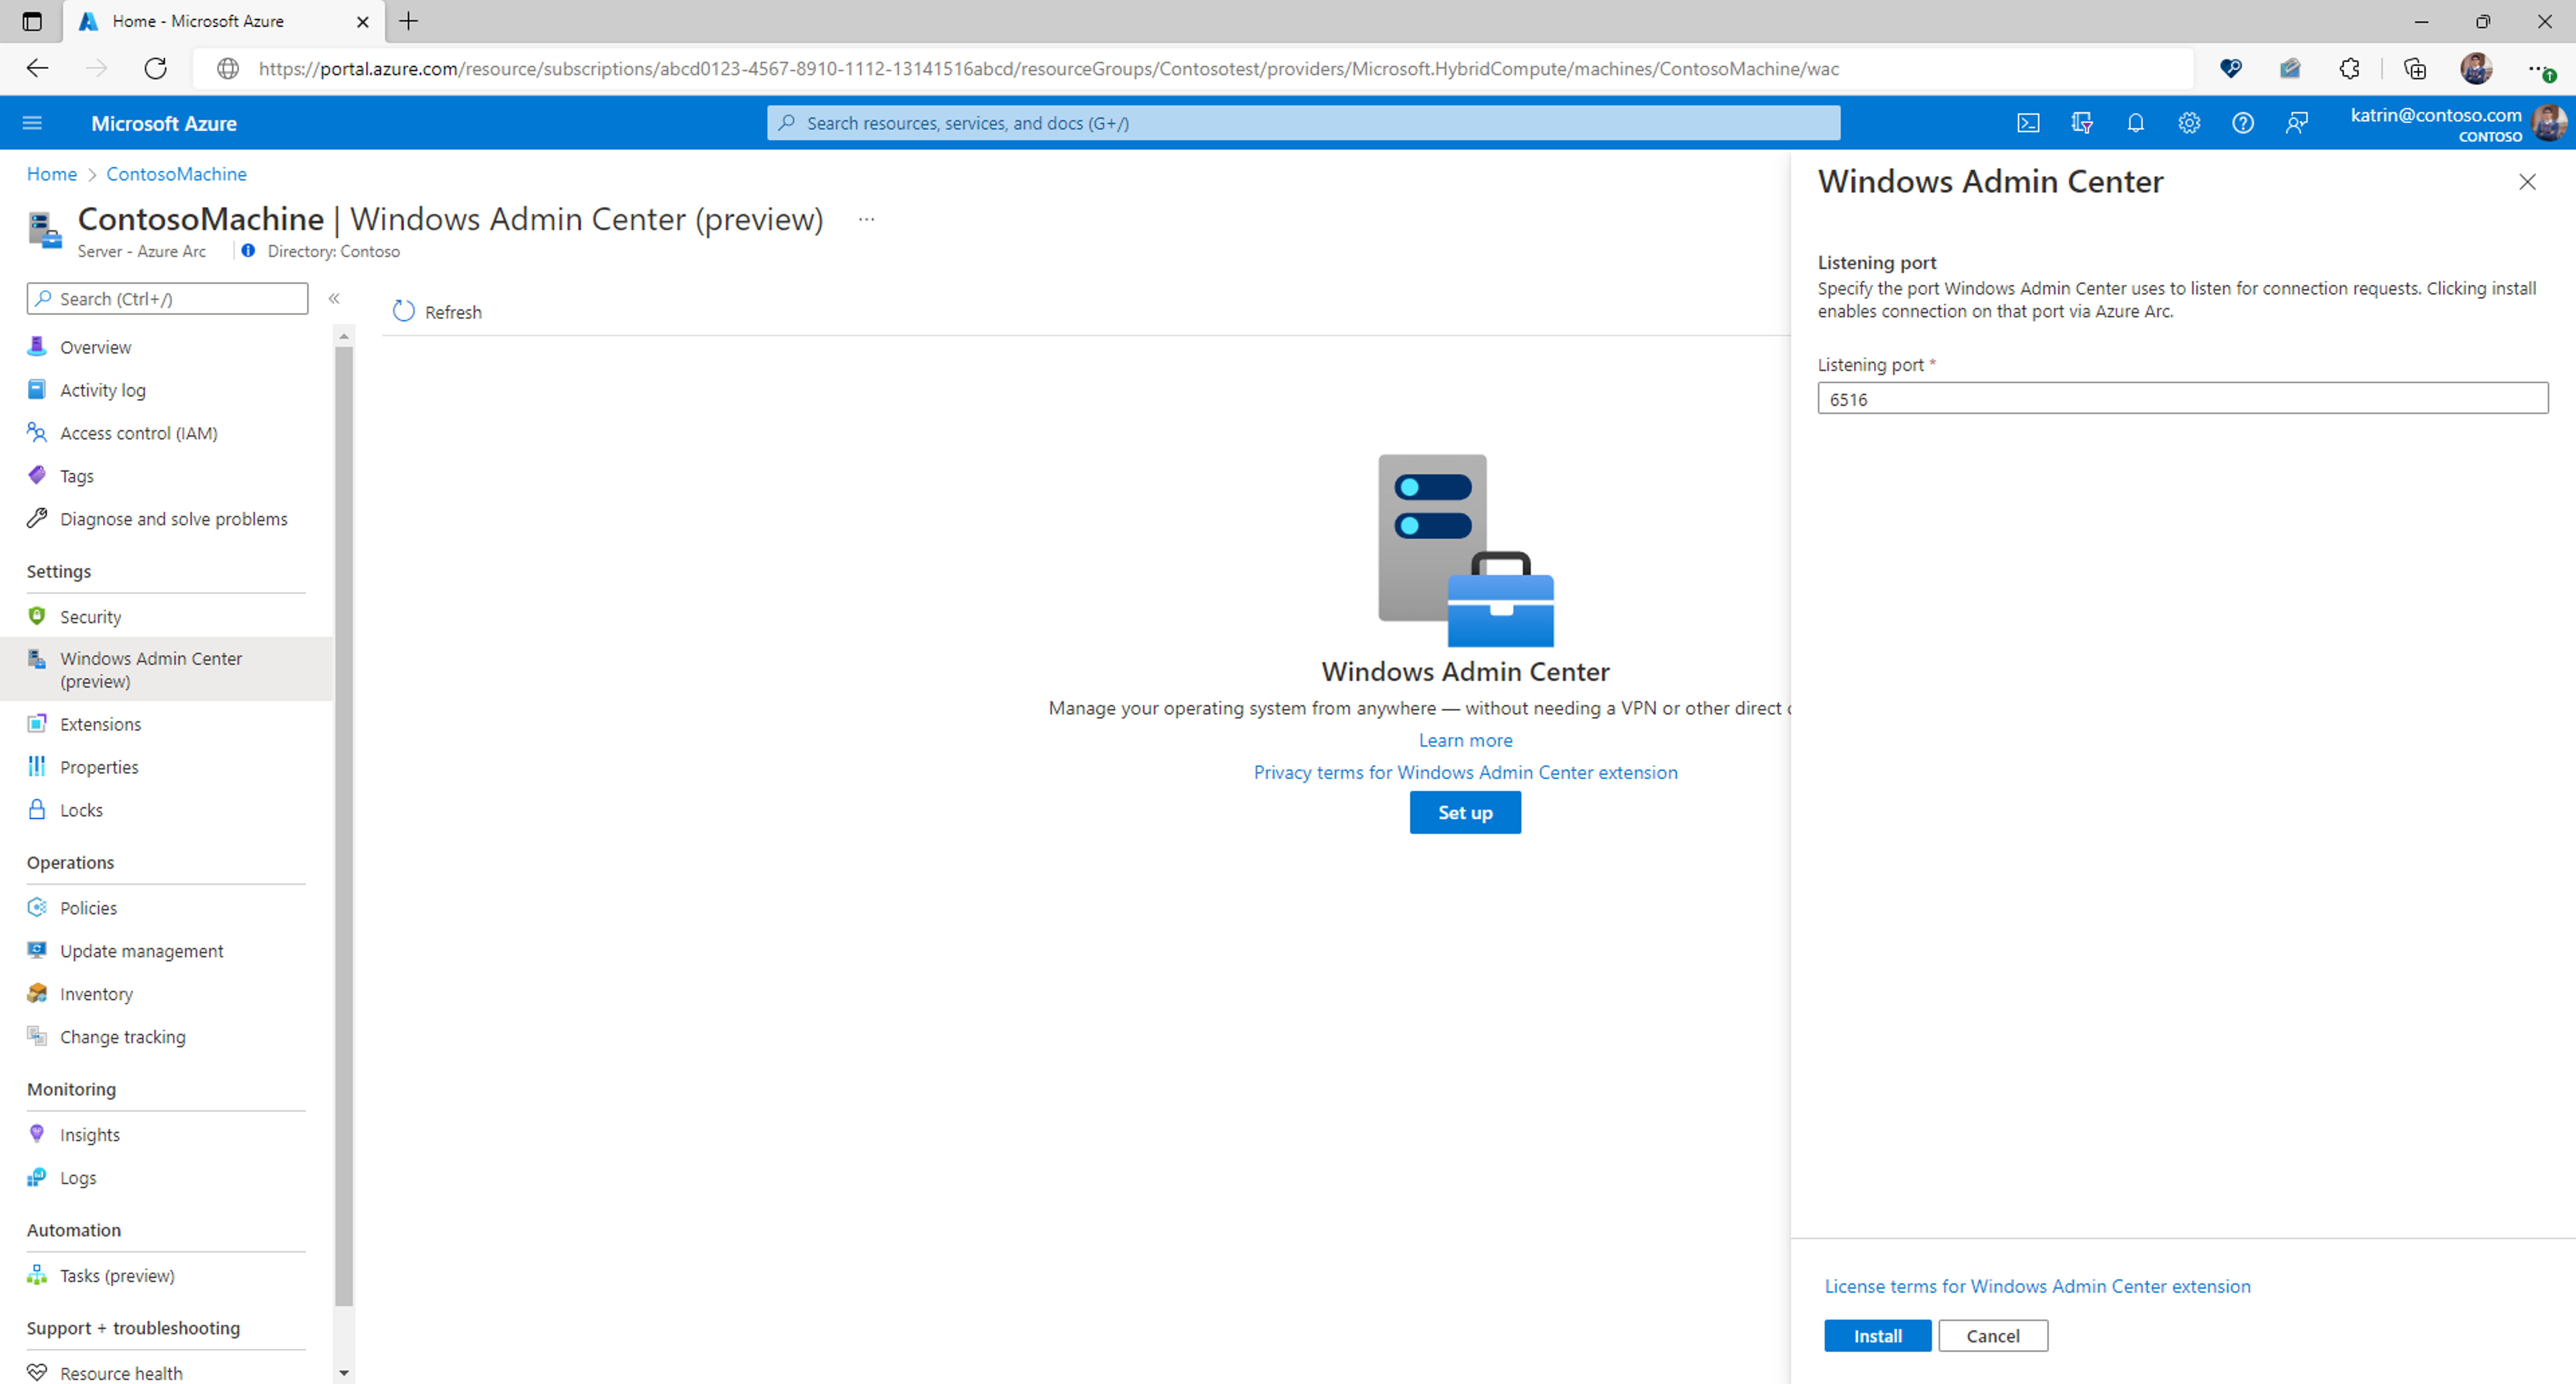Open the help question mark icon
The height and width of the screenshot is (1384, 2576).
click(x=2243, y=123)
